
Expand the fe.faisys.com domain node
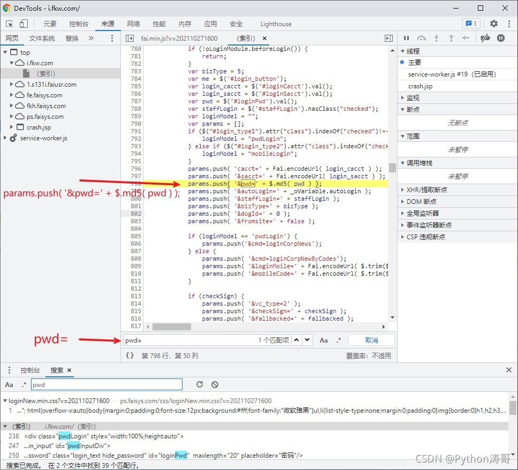click(12, 95)
